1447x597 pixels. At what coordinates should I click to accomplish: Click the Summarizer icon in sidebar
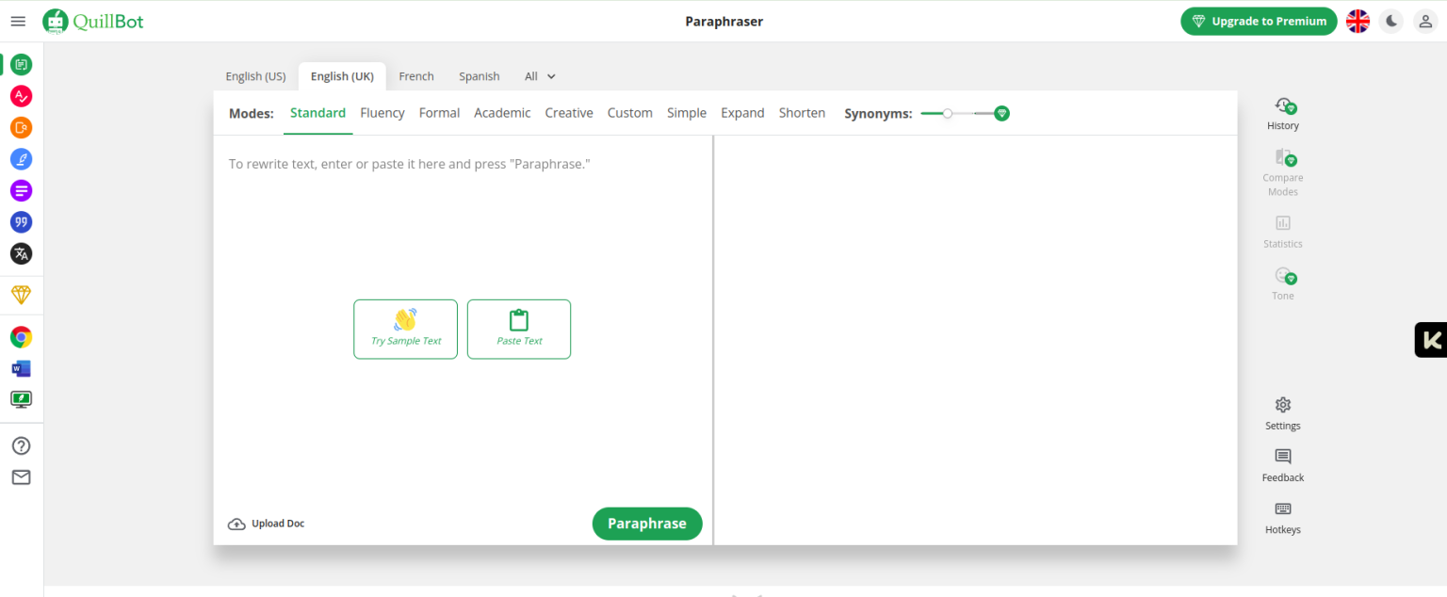pyautogui.click(x=21, y=191)
